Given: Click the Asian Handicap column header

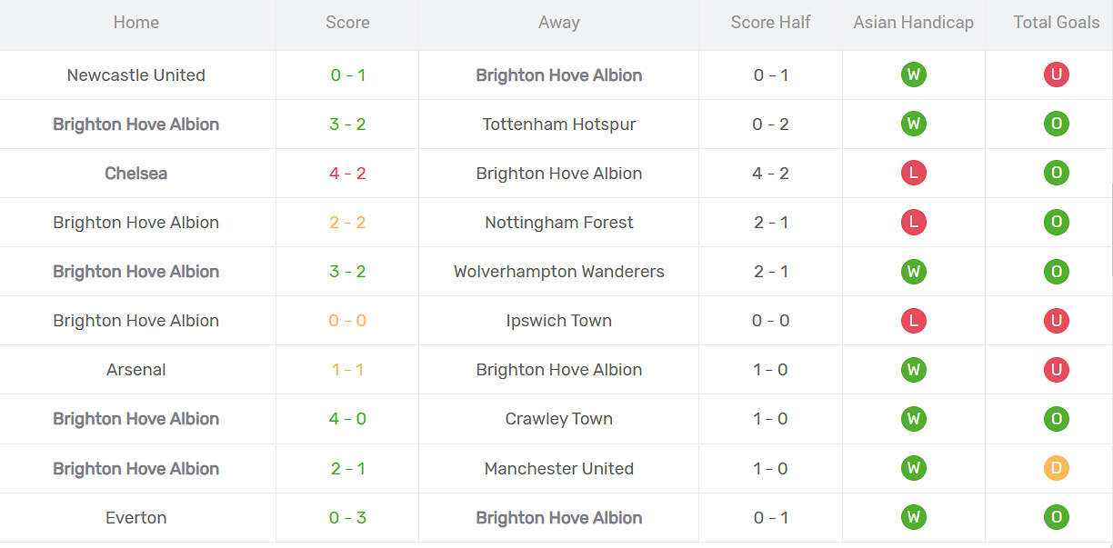Looking at the screenshot, I should (x=913, y=23).
